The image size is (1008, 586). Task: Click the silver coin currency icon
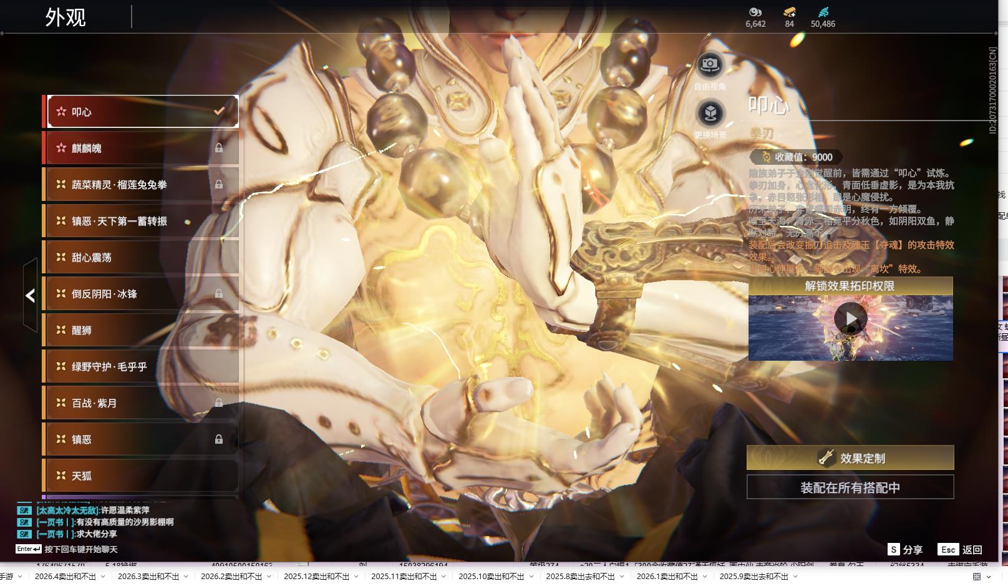(755, 12)
